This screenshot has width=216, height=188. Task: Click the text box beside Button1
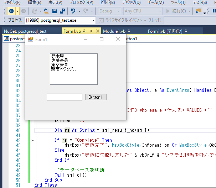65,97
